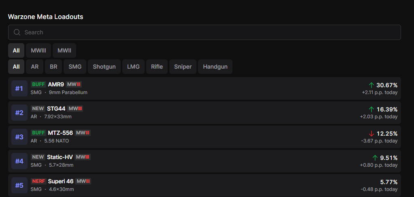This screenshot has width=414, height=197.
Task: Click the red down arrow beside 12.25%
Action: click(x=371, y=134)
